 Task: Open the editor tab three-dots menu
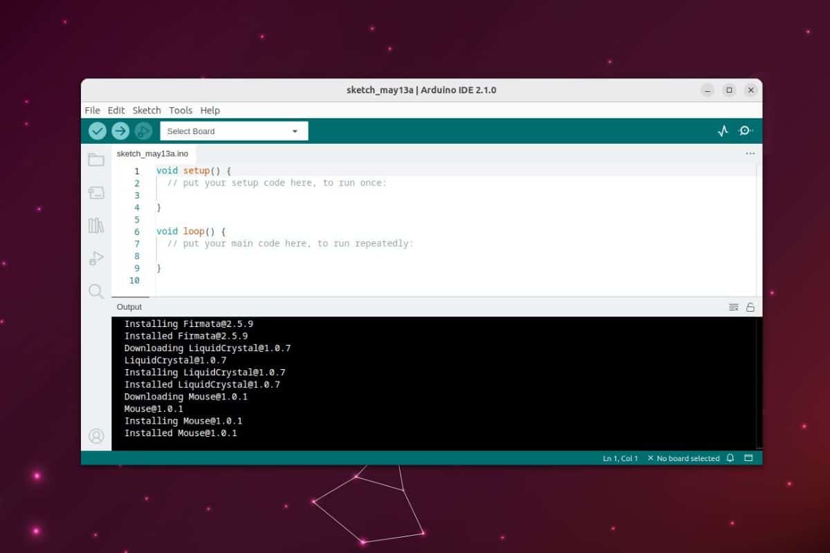point(750,153)
